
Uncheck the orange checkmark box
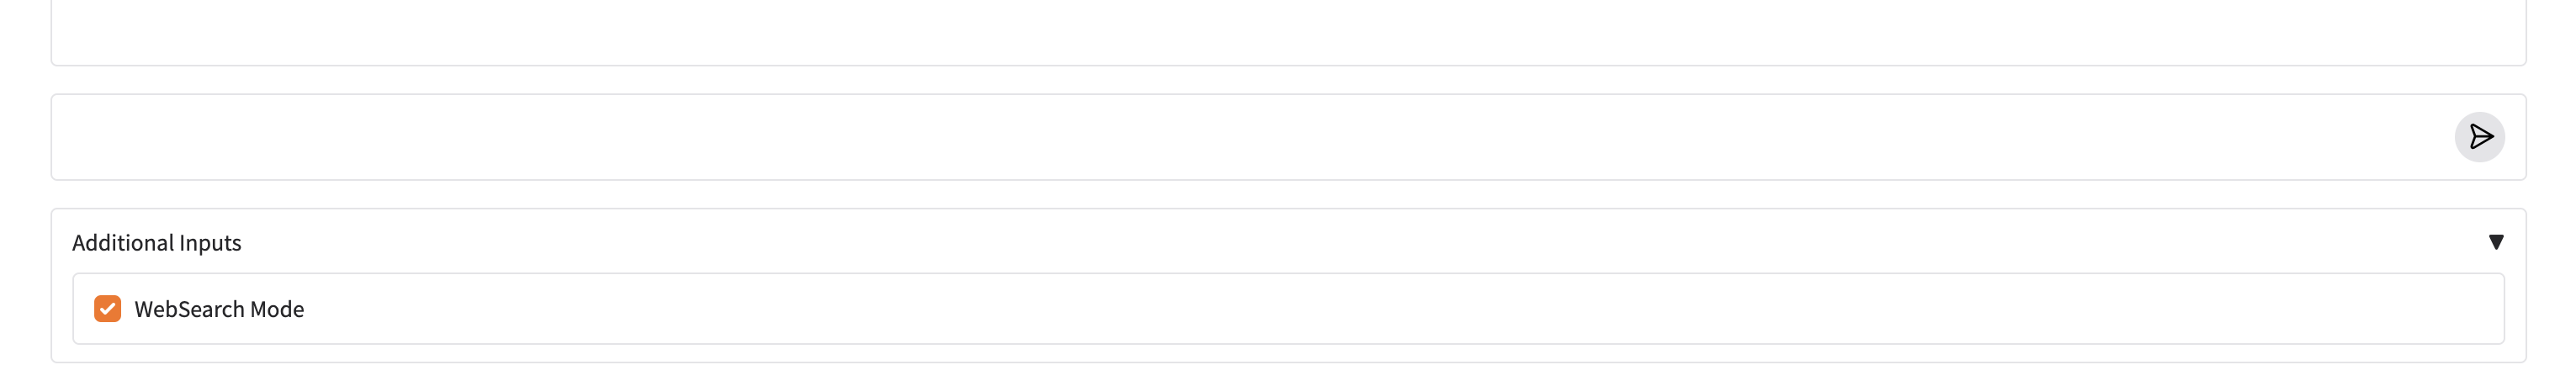tap(107, 309)
